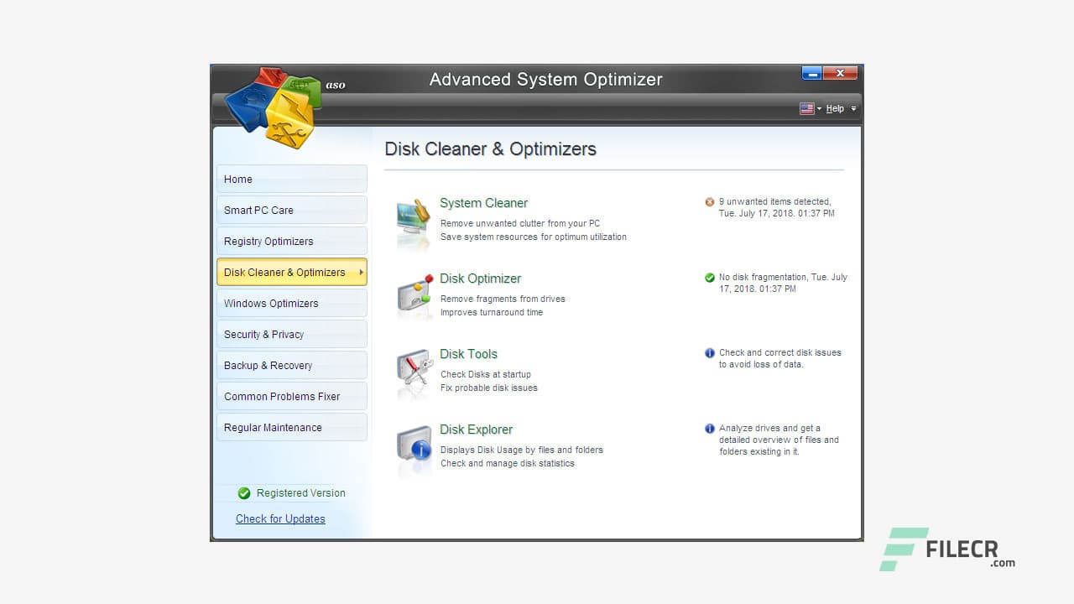This screenshot has width=1074, height=604.
Task: Click the green Registered Version checkmark
Action: coord(243,493)
